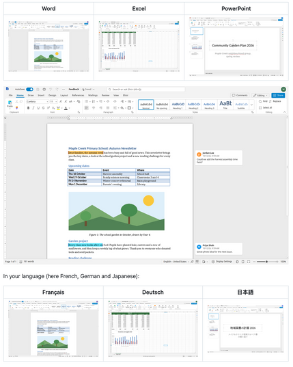Toggle center alignment button

coord(94,108)
